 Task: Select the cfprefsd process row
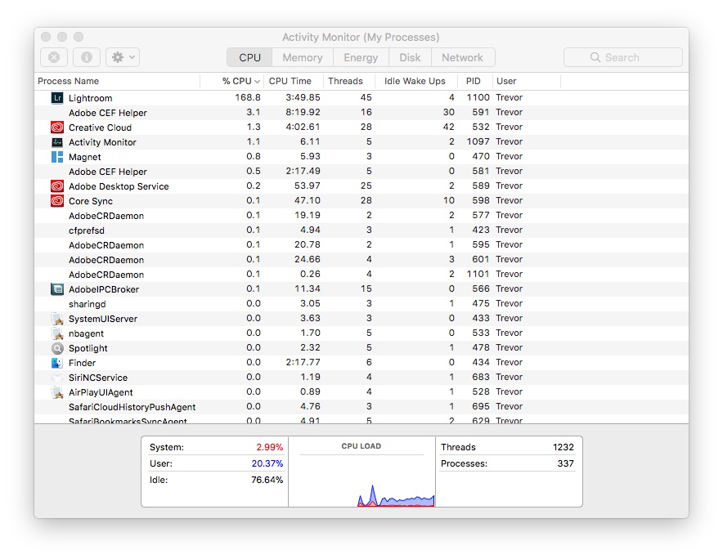pyautogui.click(x=361, y=230)
